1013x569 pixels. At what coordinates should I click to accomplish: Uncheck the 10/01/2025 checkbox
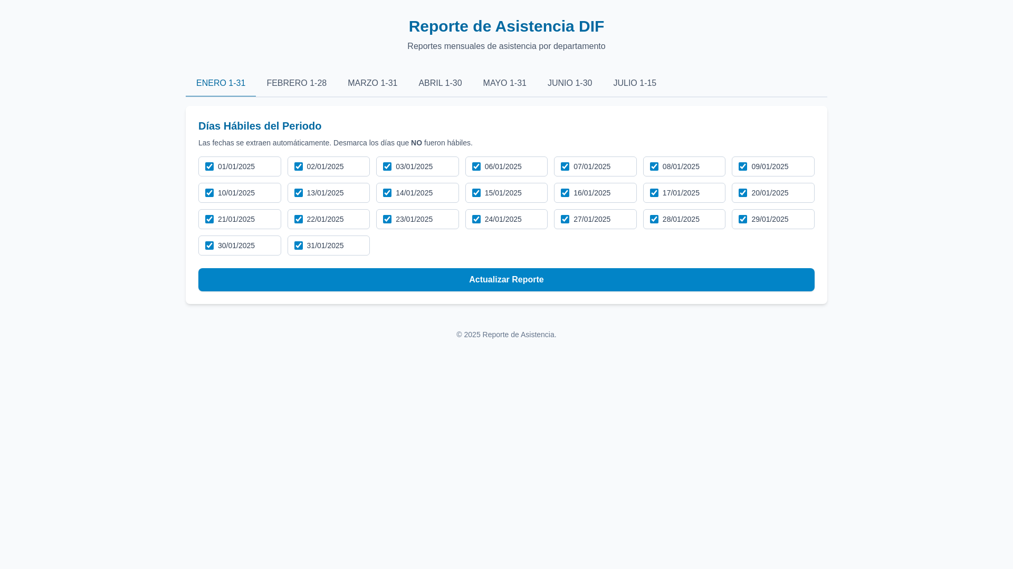click(x=209, y=193)
